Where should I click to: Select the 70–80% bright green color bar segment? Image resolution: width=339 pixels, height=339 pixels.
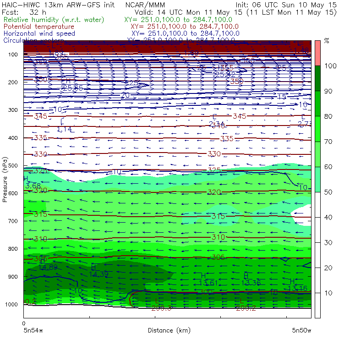tap(317, 129)
